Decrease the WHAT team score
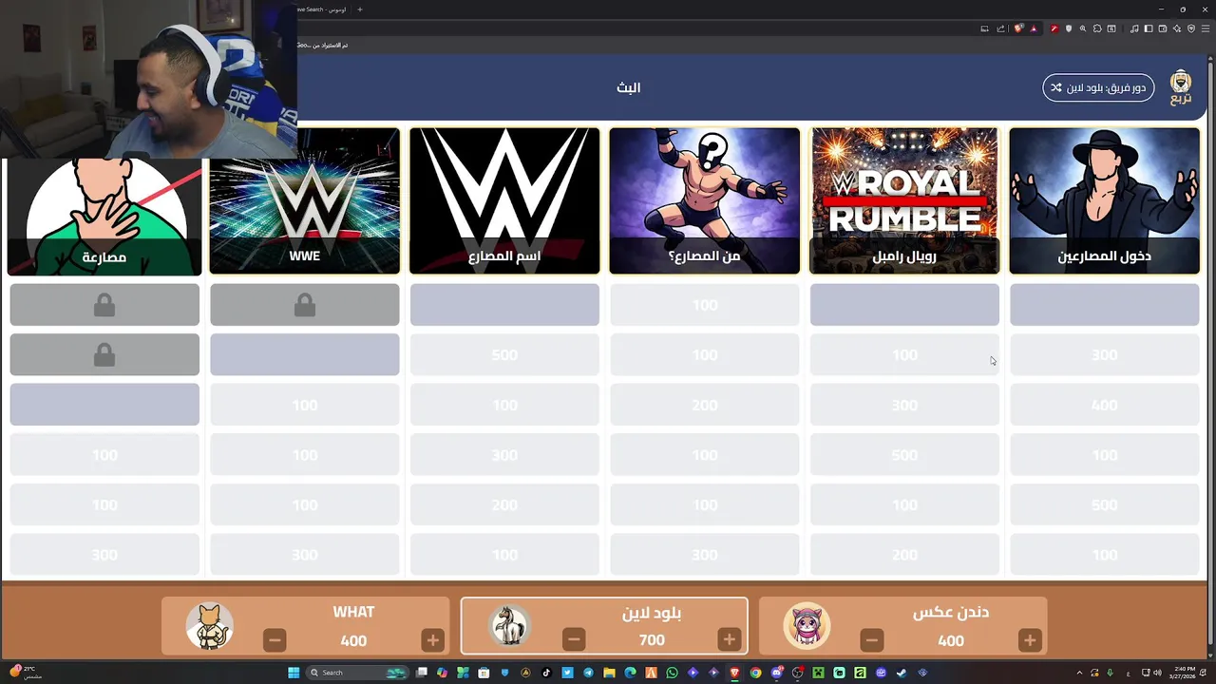Screen dimensions: 1216x684 pyautogui.click(x=275, y=640)
